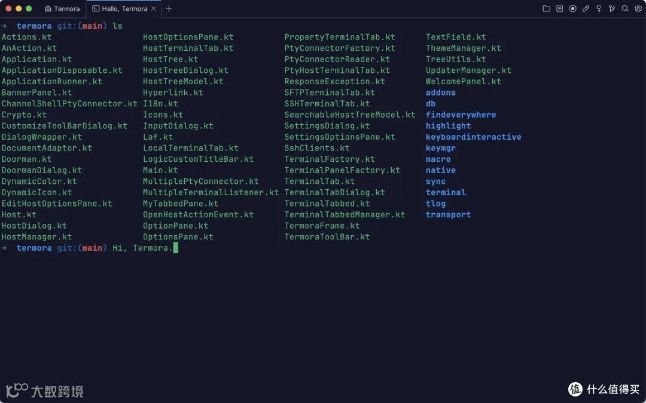The width and height of the screenshot is (646, 403).
Task: Click BannerPanel.kt file name
Action: click(36, 93)
